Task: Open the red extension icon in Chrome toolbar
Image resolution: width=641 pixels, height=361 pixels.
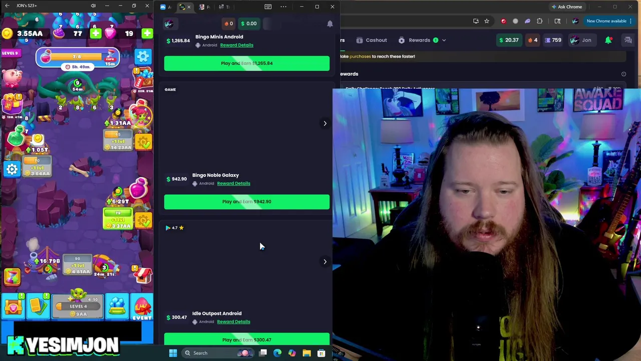Action: (503, 21)
